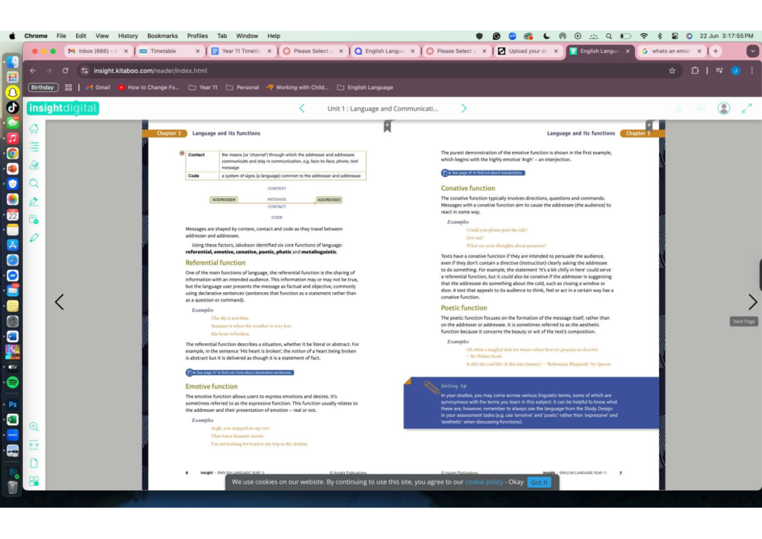Open the Birthday tab group chip
Image resolution: width=762 pixels, height=539 pixels.
43,88
